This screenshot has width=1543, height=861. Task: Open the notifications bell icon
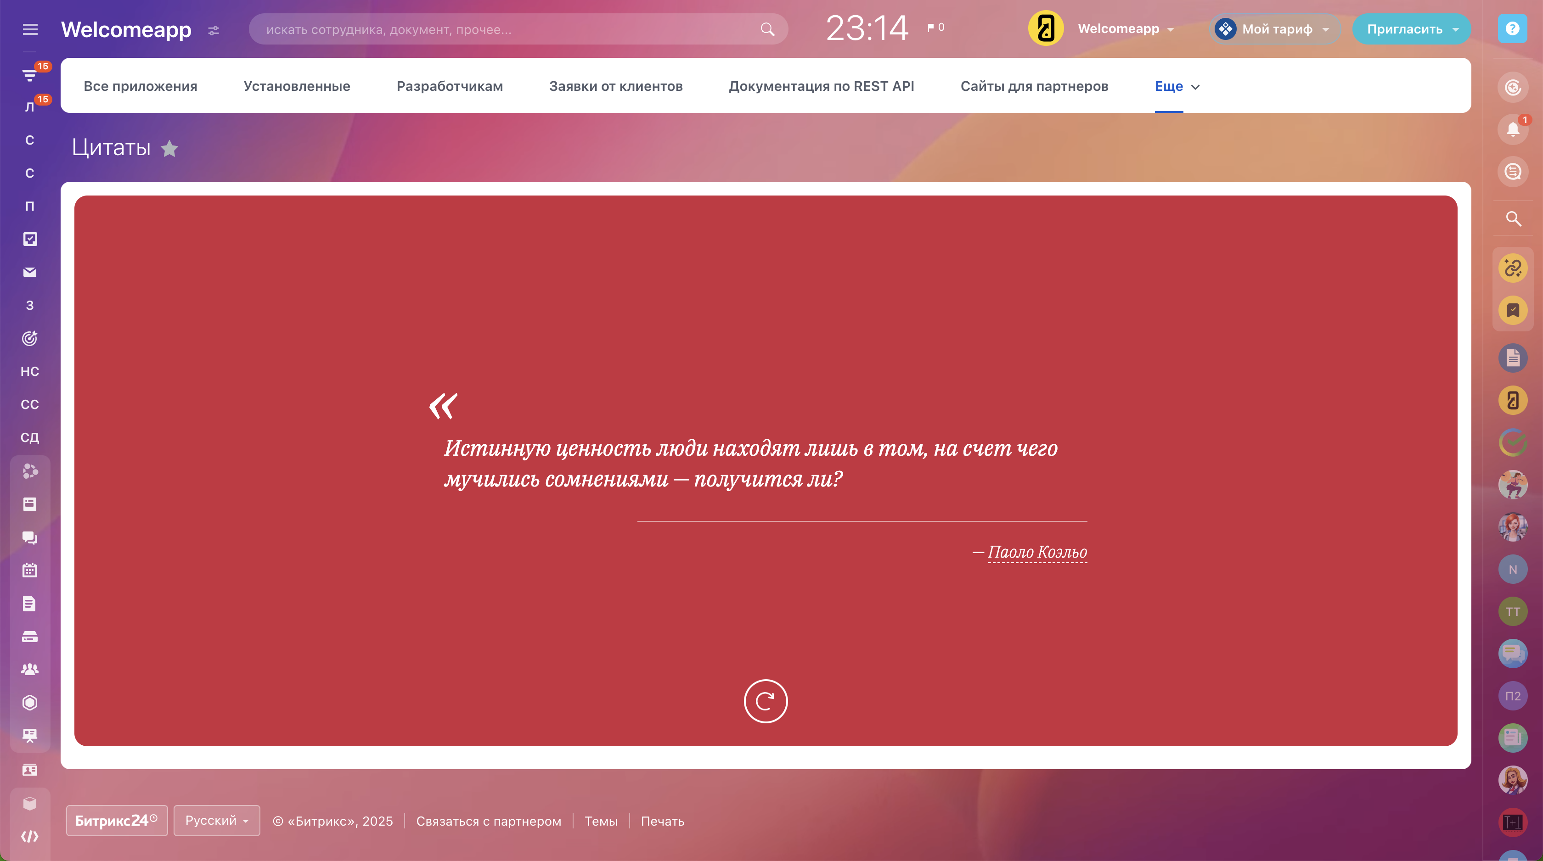1512,129
